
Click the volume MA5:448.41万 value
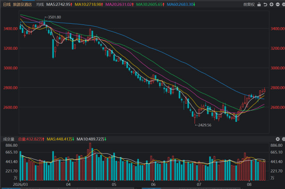pos(61,139)
